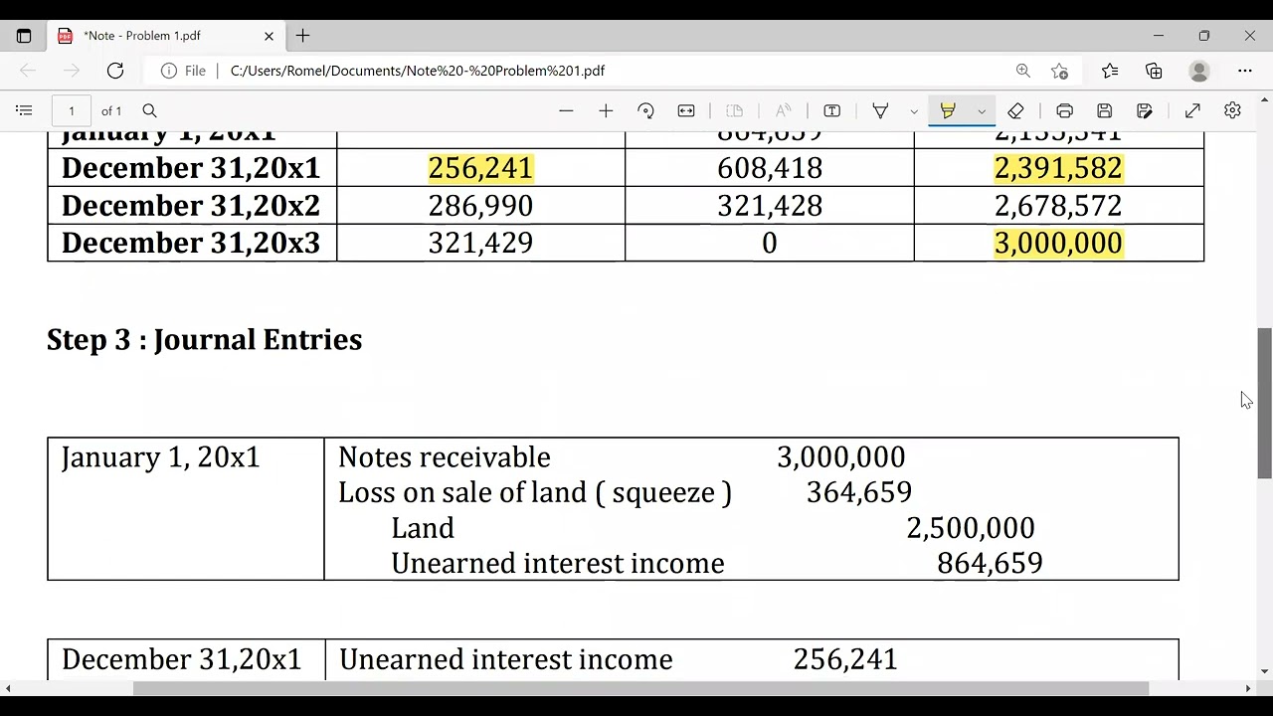Click the vertical scrollbar thumb
The width and height of the screenshot is (1273, 716).
point(1265,403)
